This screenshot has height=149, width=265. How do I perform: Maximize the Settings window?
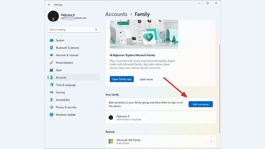tap(207, 3)
